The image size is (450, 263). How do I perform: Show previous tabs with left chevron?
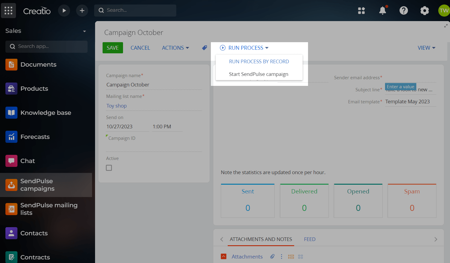(222, 239)
